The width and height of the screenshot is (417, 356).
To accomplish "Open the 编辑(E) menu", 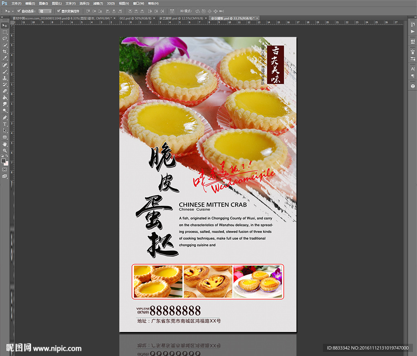I will tap(30, 3).
